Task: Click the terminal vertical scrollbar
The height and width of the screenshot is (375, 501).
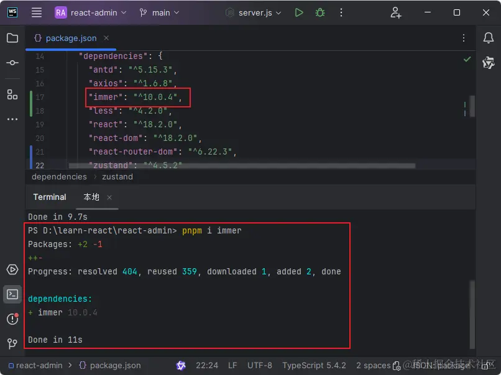Action: point(472,315)
